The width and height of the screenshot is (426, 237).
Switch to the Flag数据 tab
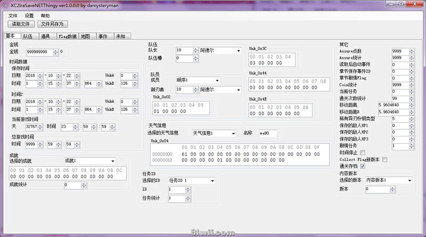click(67, 36)
